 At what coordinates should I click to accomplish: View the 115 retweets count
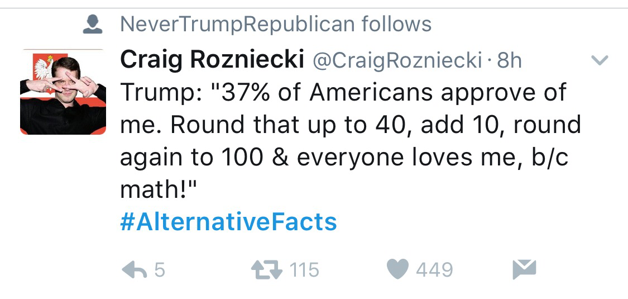click(304, 270)
